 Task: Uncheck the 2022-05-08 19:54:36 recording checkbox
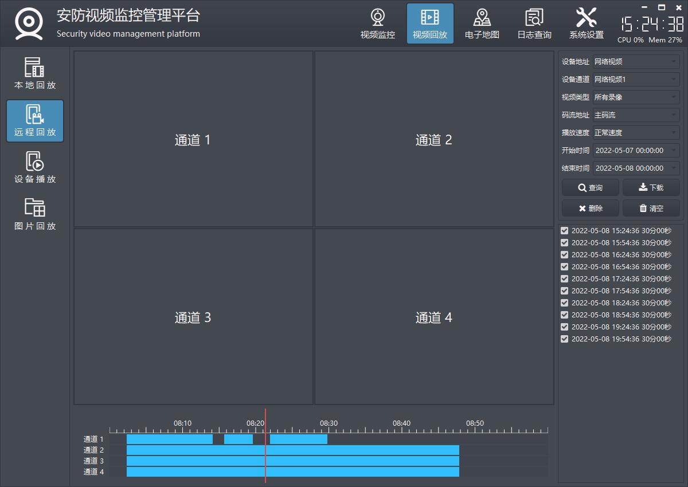(x=565, y=339)
